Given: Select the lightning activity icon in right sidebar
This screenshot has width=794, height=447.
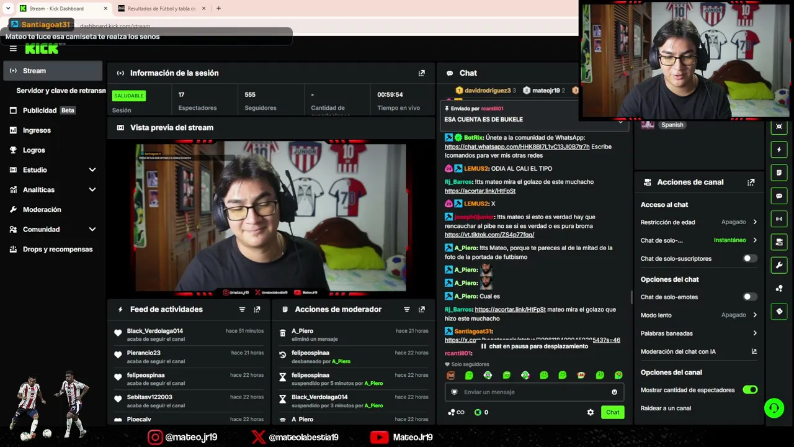Looking at the screenshot, I should (x=779, y=150).
